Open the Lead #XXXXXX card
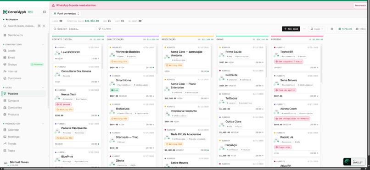This screenshot has width=370, height=170. [x=77, y=53]
